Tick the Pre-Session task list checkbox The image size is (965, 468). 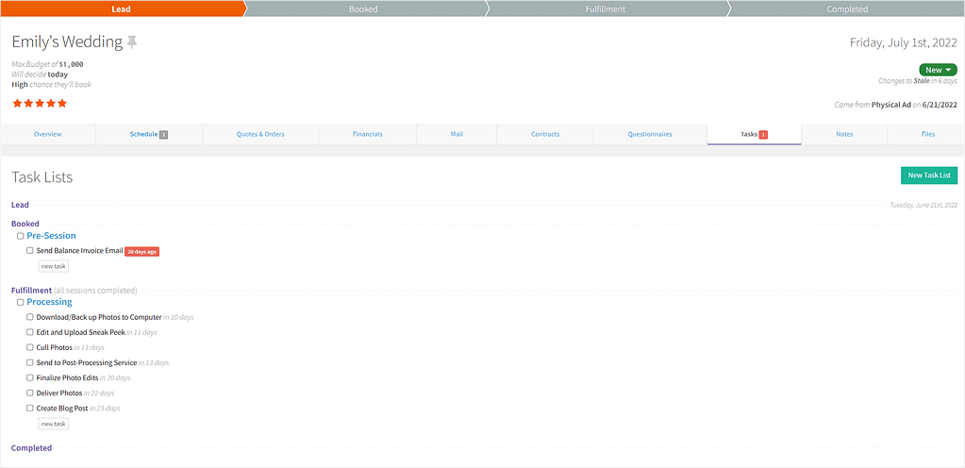coord(21,237)
